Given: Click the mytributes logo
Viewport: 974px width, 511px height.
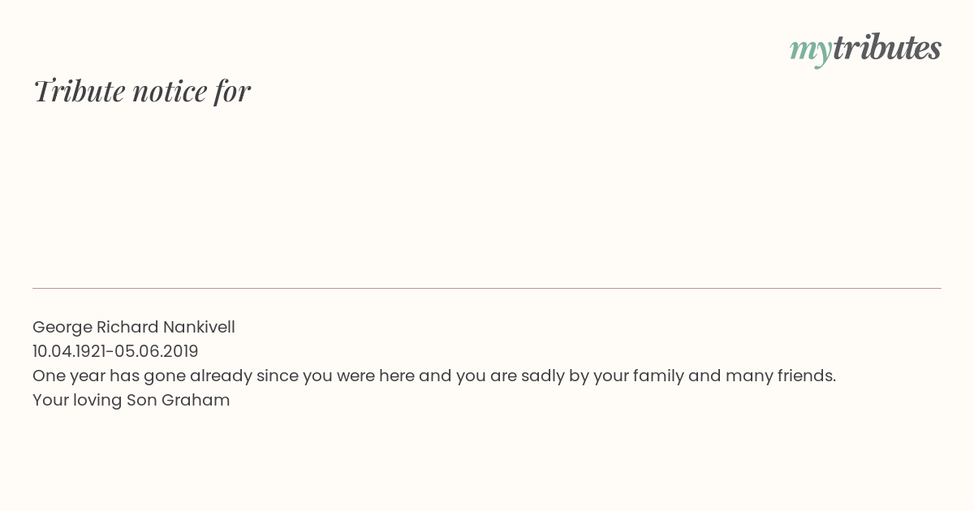Looking at the screenshot, I should pyautogui.click(x=865, y=49).
